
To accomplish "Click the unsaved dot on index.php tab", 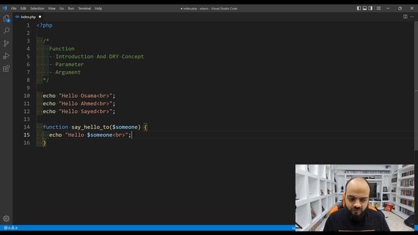I will pos(40,17).
